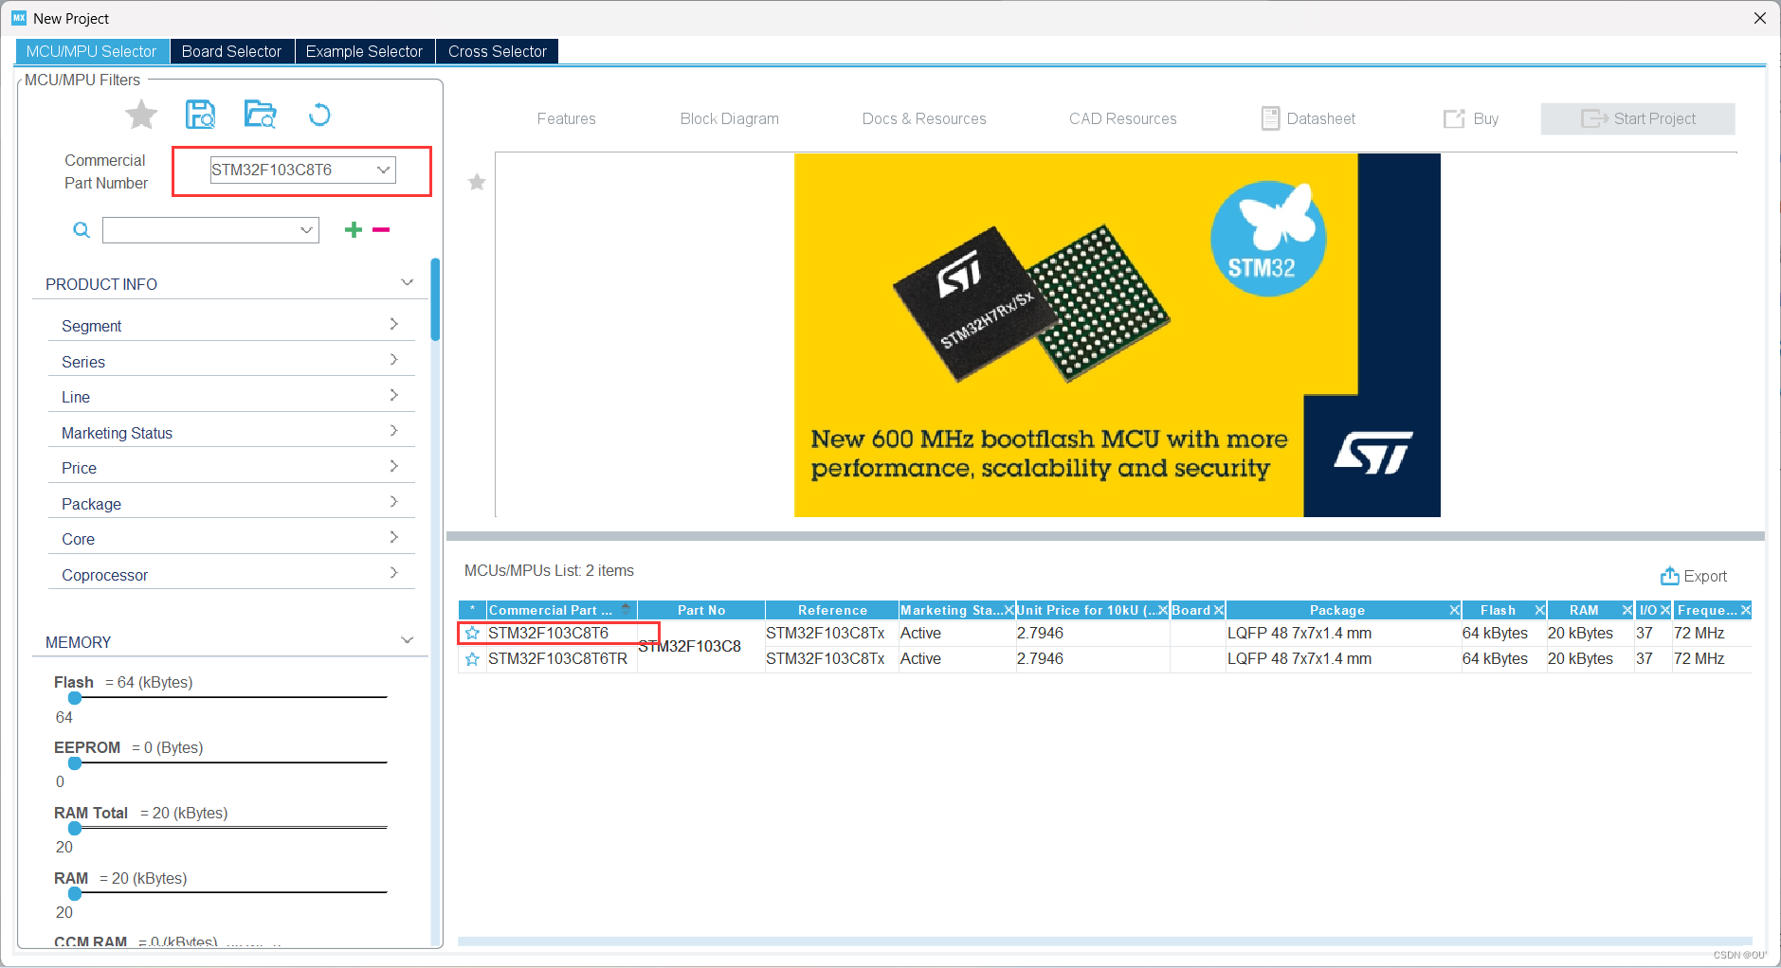Switch to the MCU/MPU Selector tab

point(92,51)
